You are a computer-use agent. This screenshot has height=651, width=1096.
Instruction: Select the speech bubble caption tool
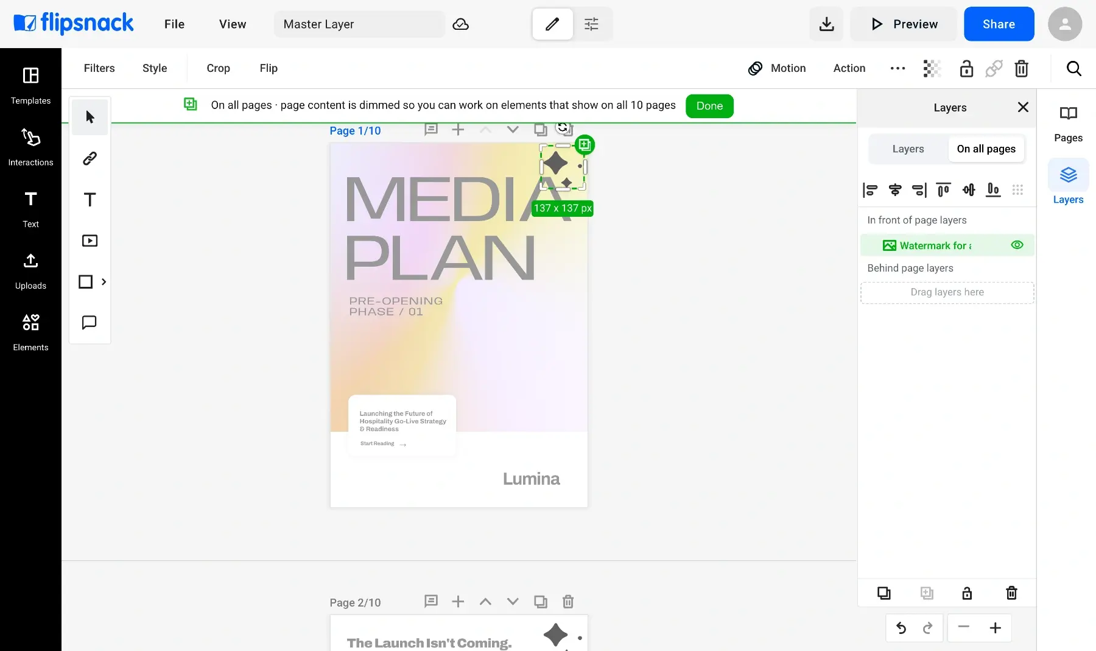tap(90, 322)
